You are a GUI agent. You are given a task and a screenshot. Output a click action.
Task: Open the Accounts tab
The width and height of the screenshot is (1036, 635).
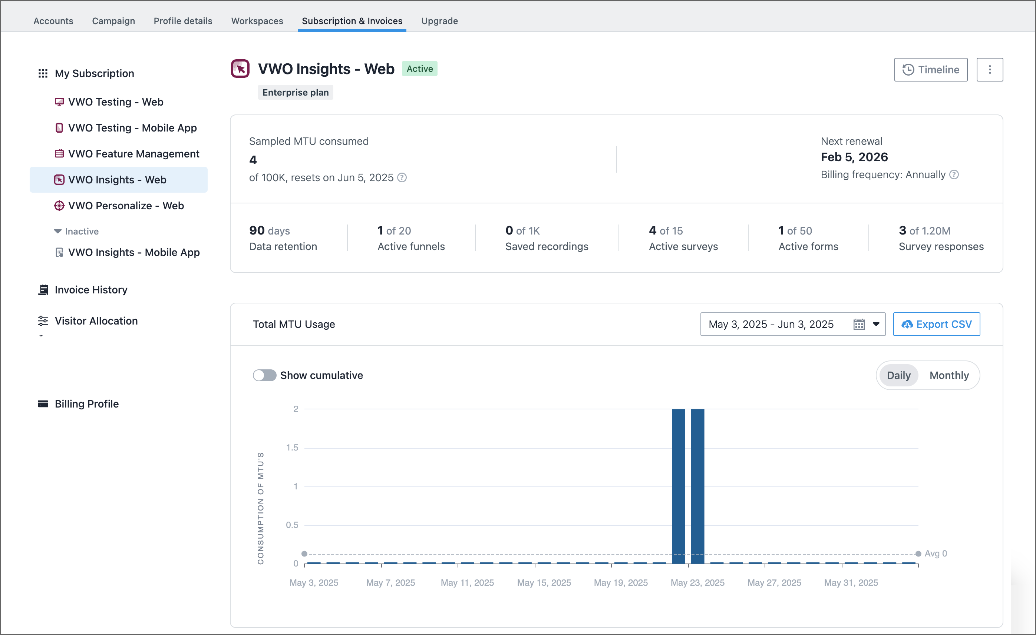tap(53, 21)
